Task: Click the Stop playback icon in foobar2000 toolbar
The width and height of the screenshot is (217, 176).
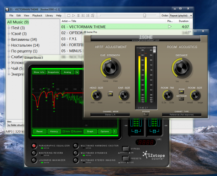Action: 69,16
